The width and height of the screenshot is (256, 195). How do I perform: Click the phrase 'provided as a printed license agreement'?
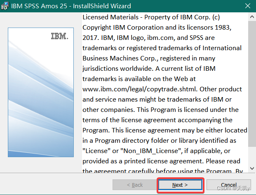[142, 161]
